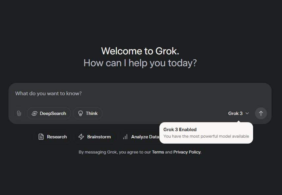The width and height of the screenshot is (282, 195).
Task: Click the paperclip attach file icon
Action: pyautogui.click(x=19, y=113)
